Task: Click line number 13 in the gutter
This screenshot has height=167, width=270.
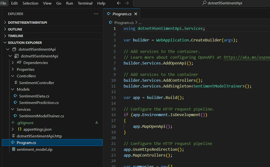Action: [x=113, y=98]
